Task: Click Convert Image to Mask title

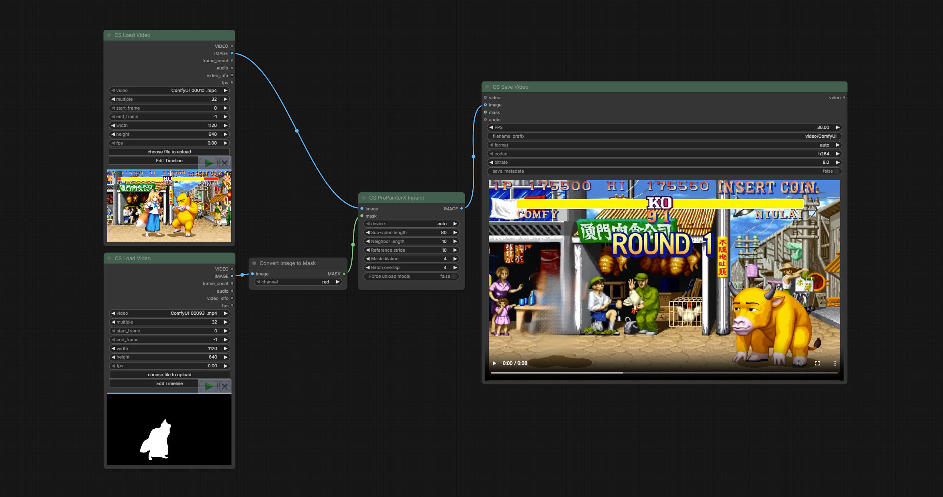Action: (288, 263)
